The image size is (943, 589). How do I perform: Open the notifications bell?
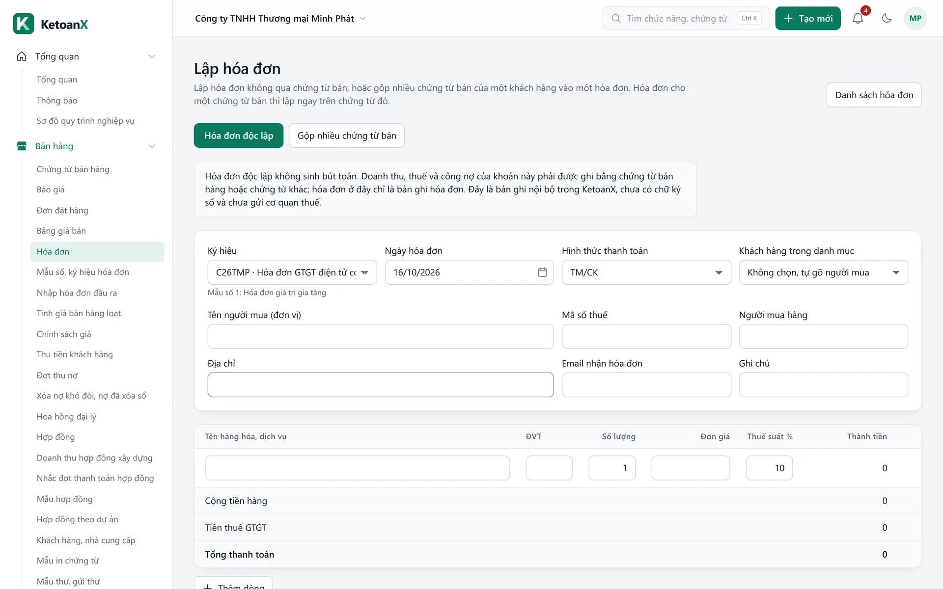point(858,18)
